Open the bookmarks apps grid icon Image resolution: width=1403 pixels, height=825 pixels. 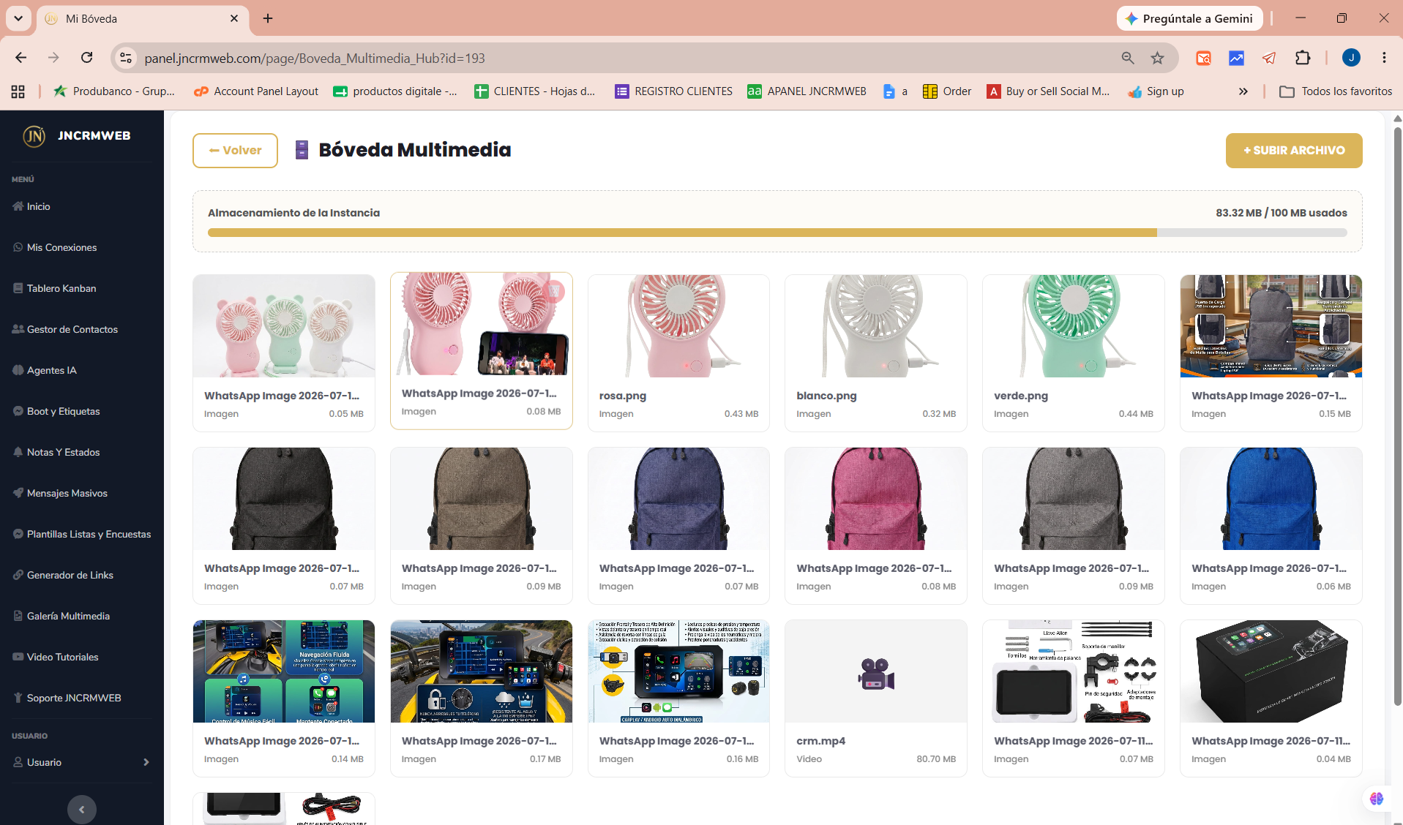tap(18, 91)
